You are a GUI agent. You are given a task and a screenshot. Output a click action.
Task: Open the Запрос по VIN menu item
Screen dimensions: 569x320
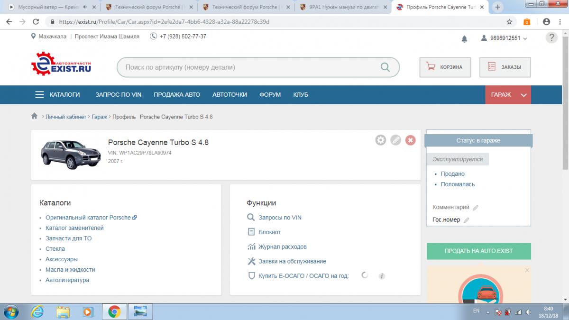coord(118,95)
